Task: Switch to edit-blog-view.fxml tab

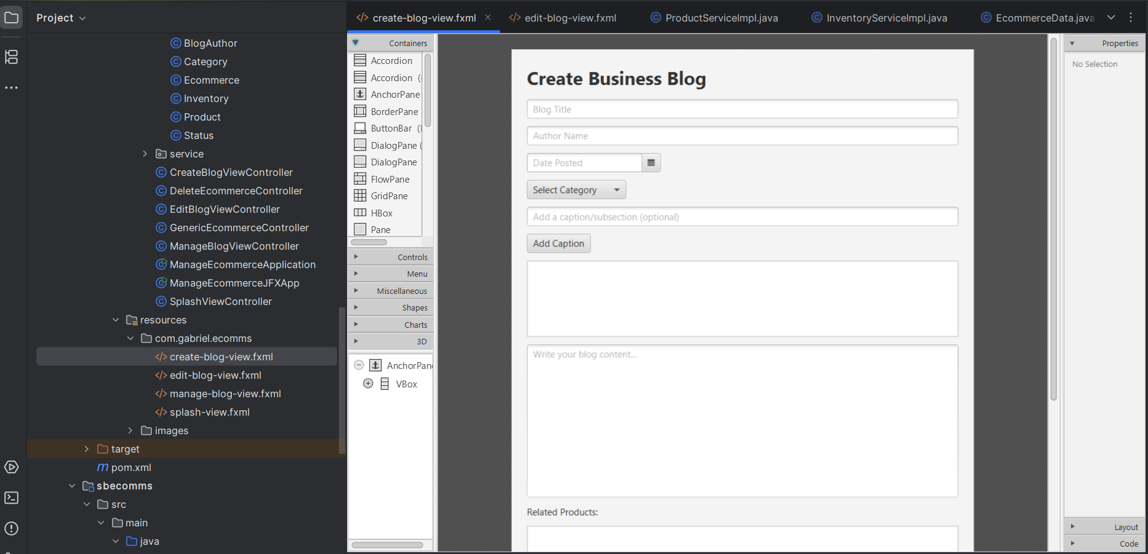Action: [x=562, y=18]
